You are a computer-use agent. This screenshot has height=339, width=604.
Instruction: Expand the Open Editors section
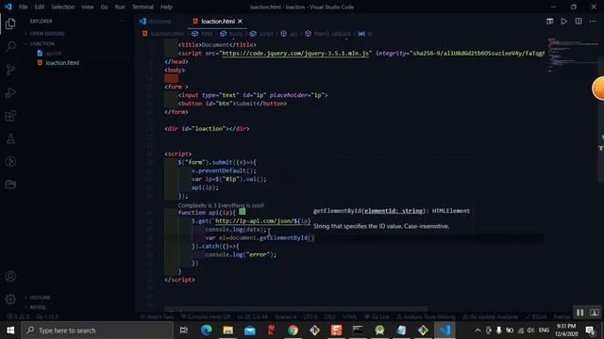47,34
